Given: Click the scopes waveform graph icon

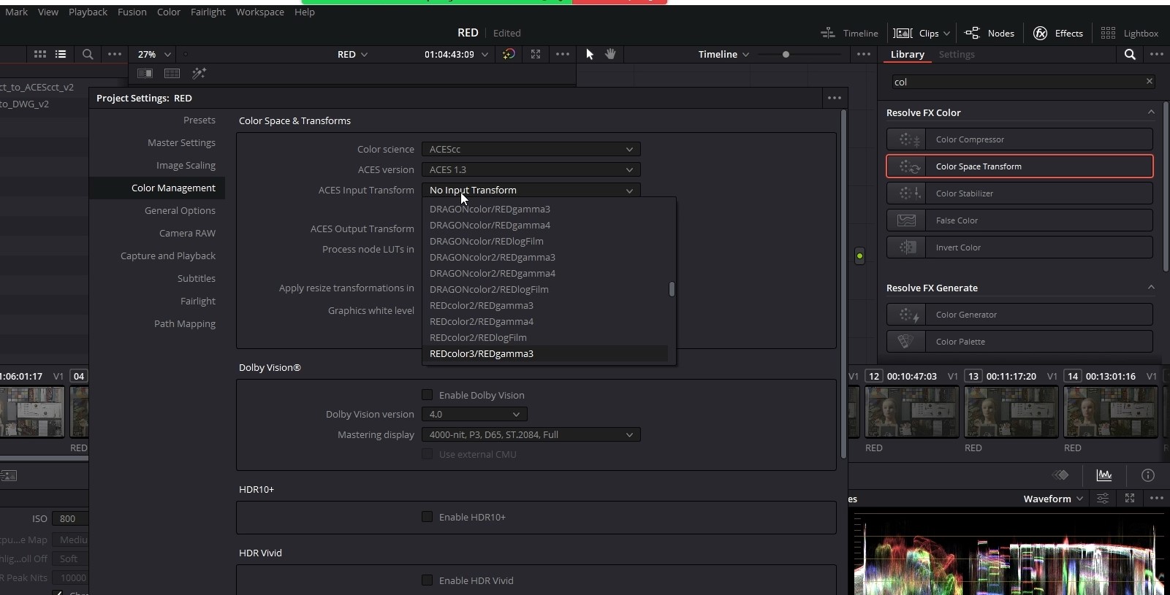Looking at the screenshot, I should [1104, 475].
